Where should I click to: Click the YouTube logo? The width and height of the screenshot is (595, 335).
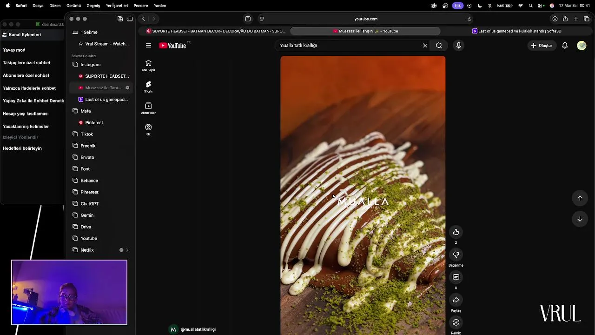pyautogui.click(x=173, y=46)
